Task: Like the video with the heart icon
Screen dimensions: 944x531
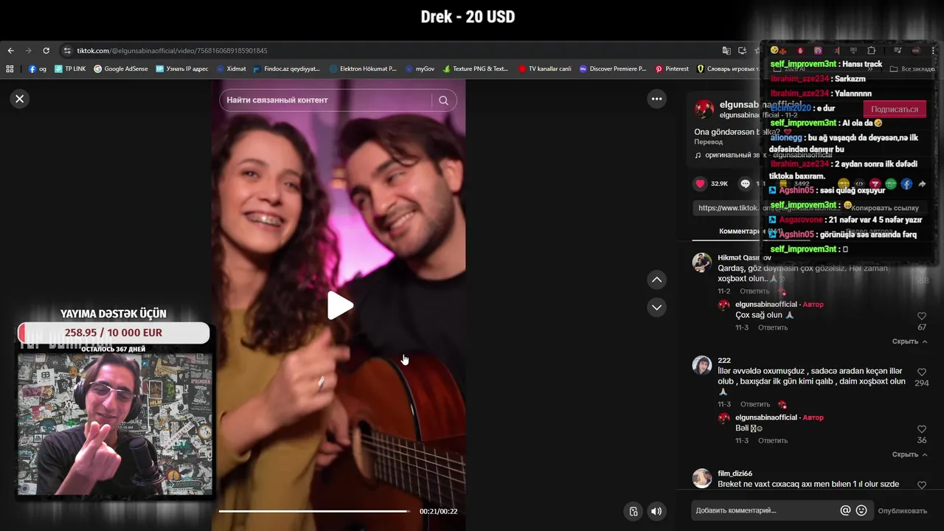Action: (701, 184)
